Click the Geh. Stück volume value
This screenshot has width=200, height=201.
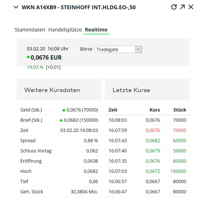[x=84, y=192]
